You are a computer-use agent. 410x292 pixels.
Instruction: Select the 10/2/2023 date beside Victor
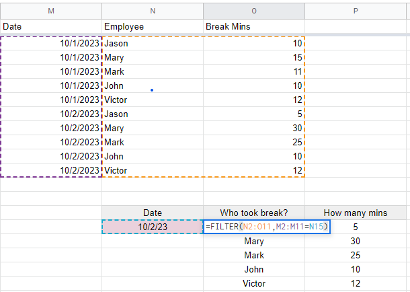(x=51, y=170)
